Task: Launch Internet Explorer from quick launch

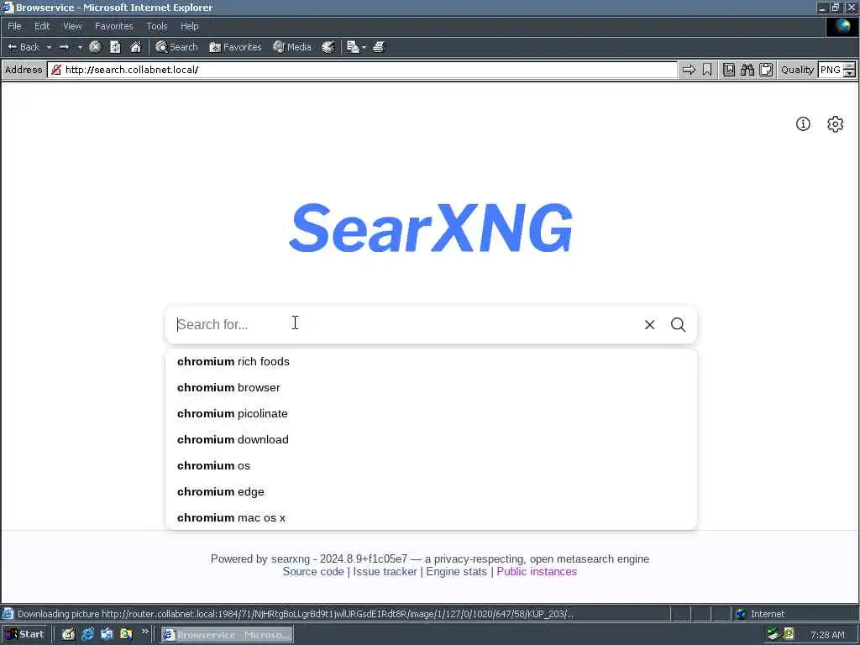Action: [87, 635]
